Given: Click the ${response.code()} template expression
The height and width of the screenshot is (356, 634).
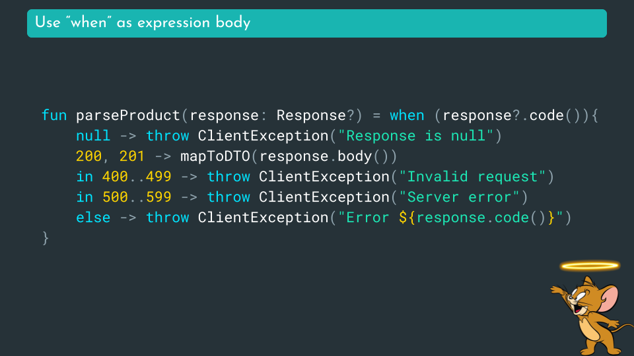Looking at the screenshot, I should [x=477, y=218].
